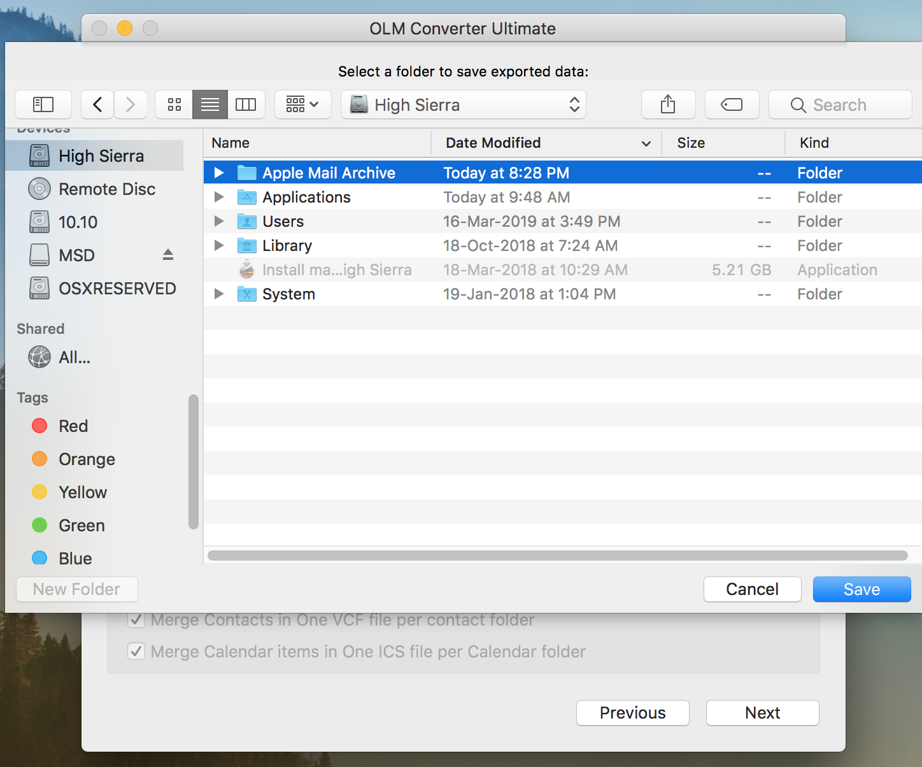Viewport: 922px width, 767px height.
Task: Click the New Folder button
Action: [76, 589]
